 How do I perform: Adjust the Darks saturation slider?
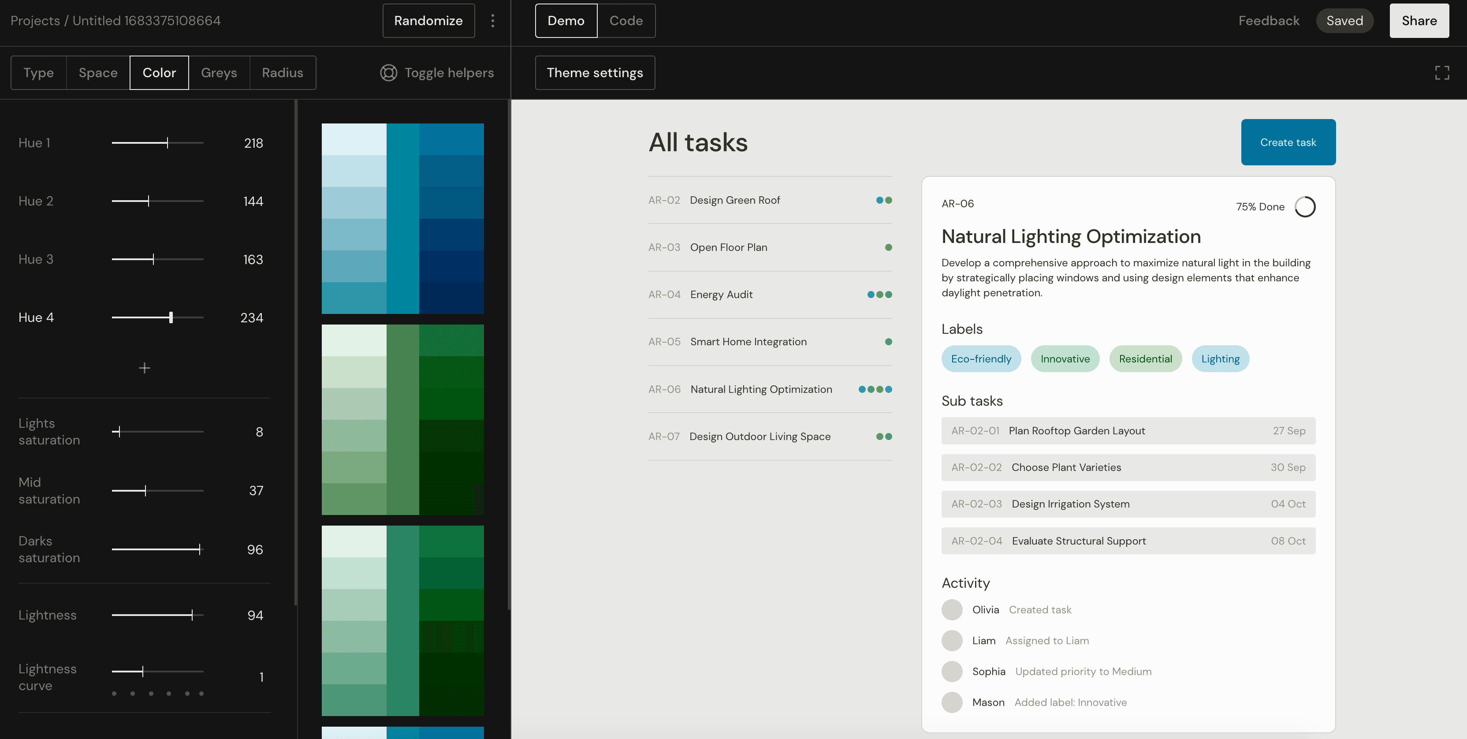[158, 549]
